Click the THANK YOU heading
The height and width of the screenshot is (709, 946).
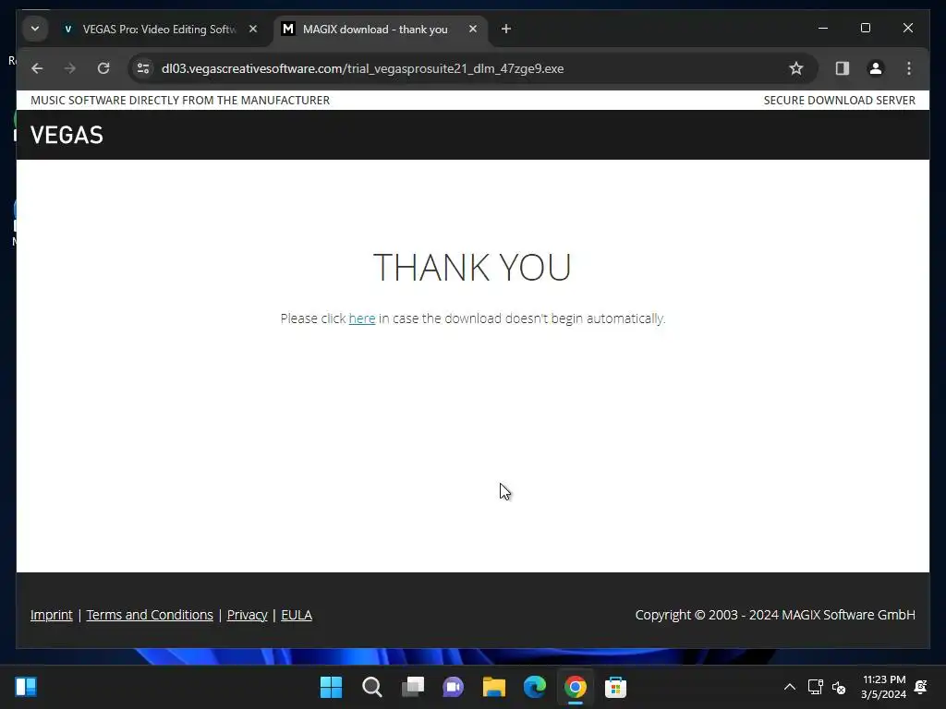[x=472, y=267]
